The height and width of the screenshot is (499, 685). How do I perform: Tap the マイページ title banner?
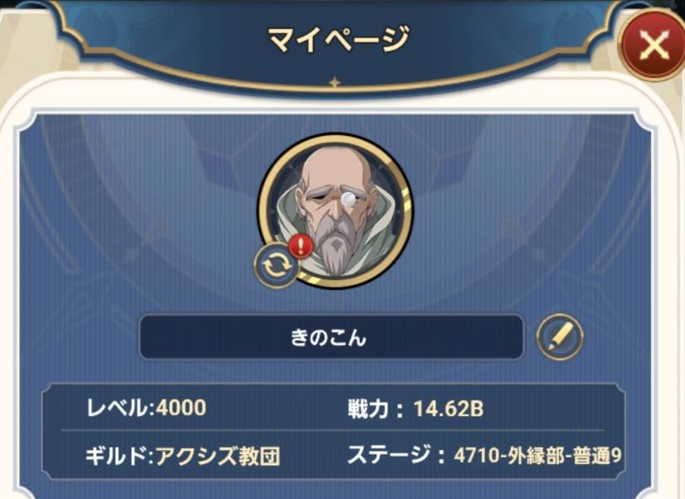[338, 38]
